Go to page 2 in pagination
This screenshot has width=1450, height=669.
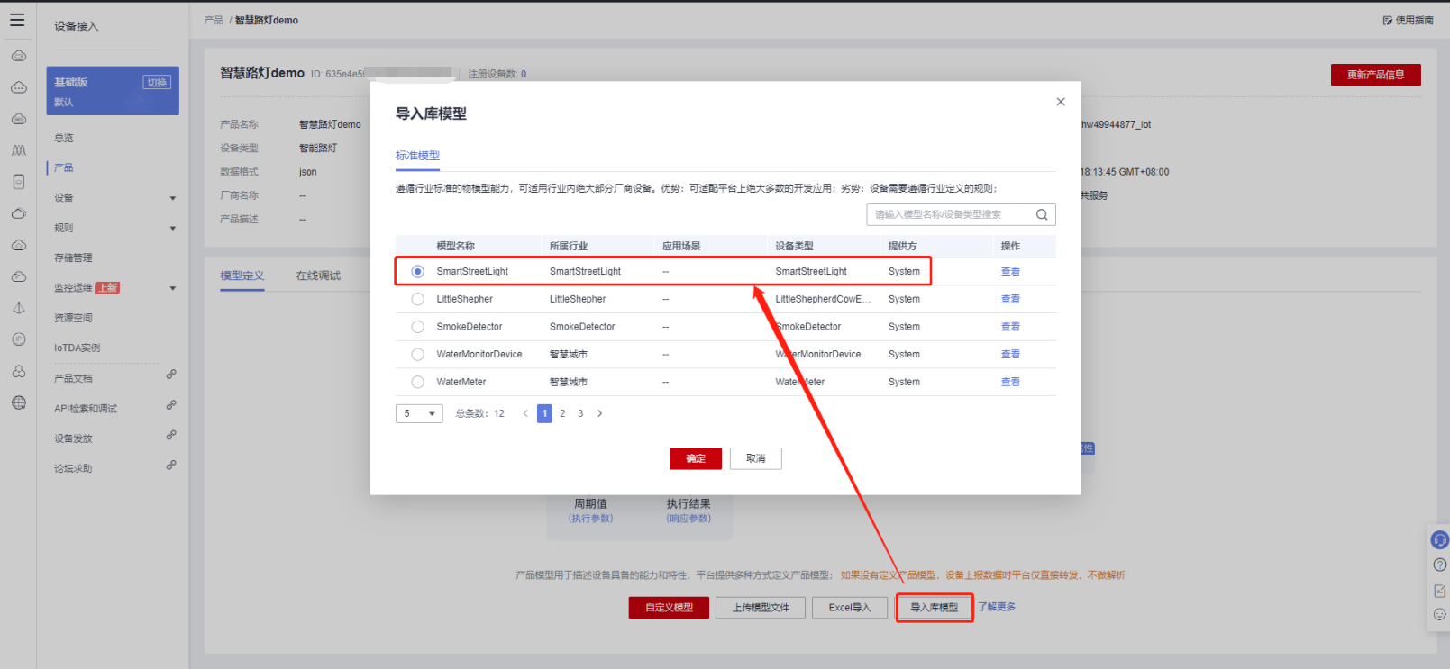coord(562,413)
